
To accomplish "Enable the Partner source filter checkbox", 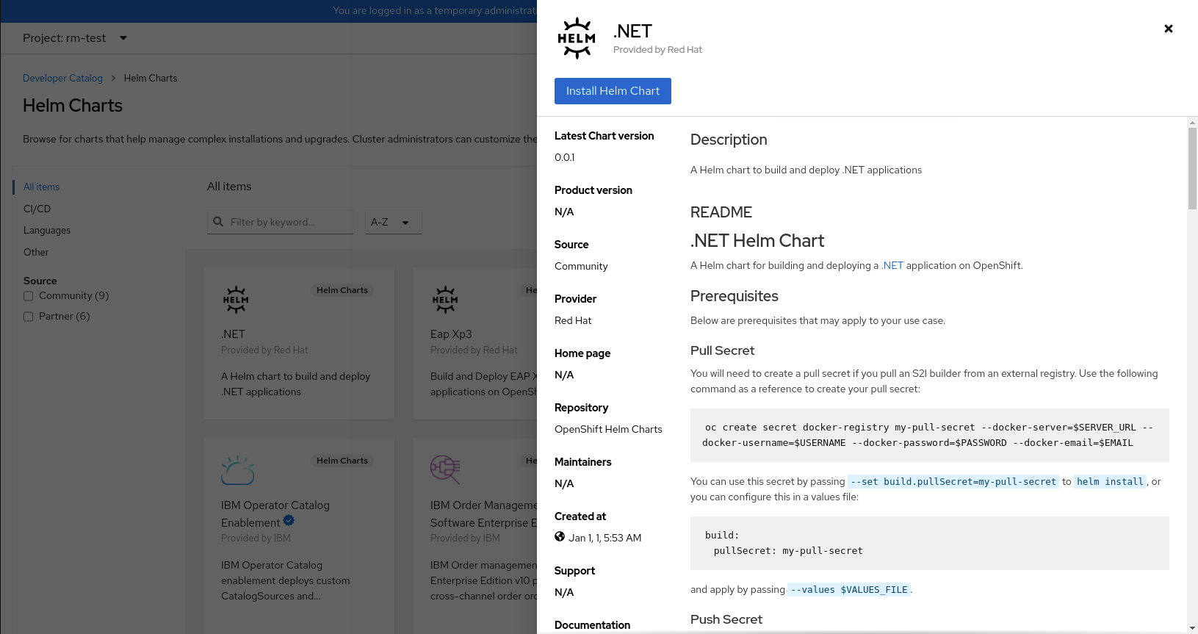I will tap(29, 317).
